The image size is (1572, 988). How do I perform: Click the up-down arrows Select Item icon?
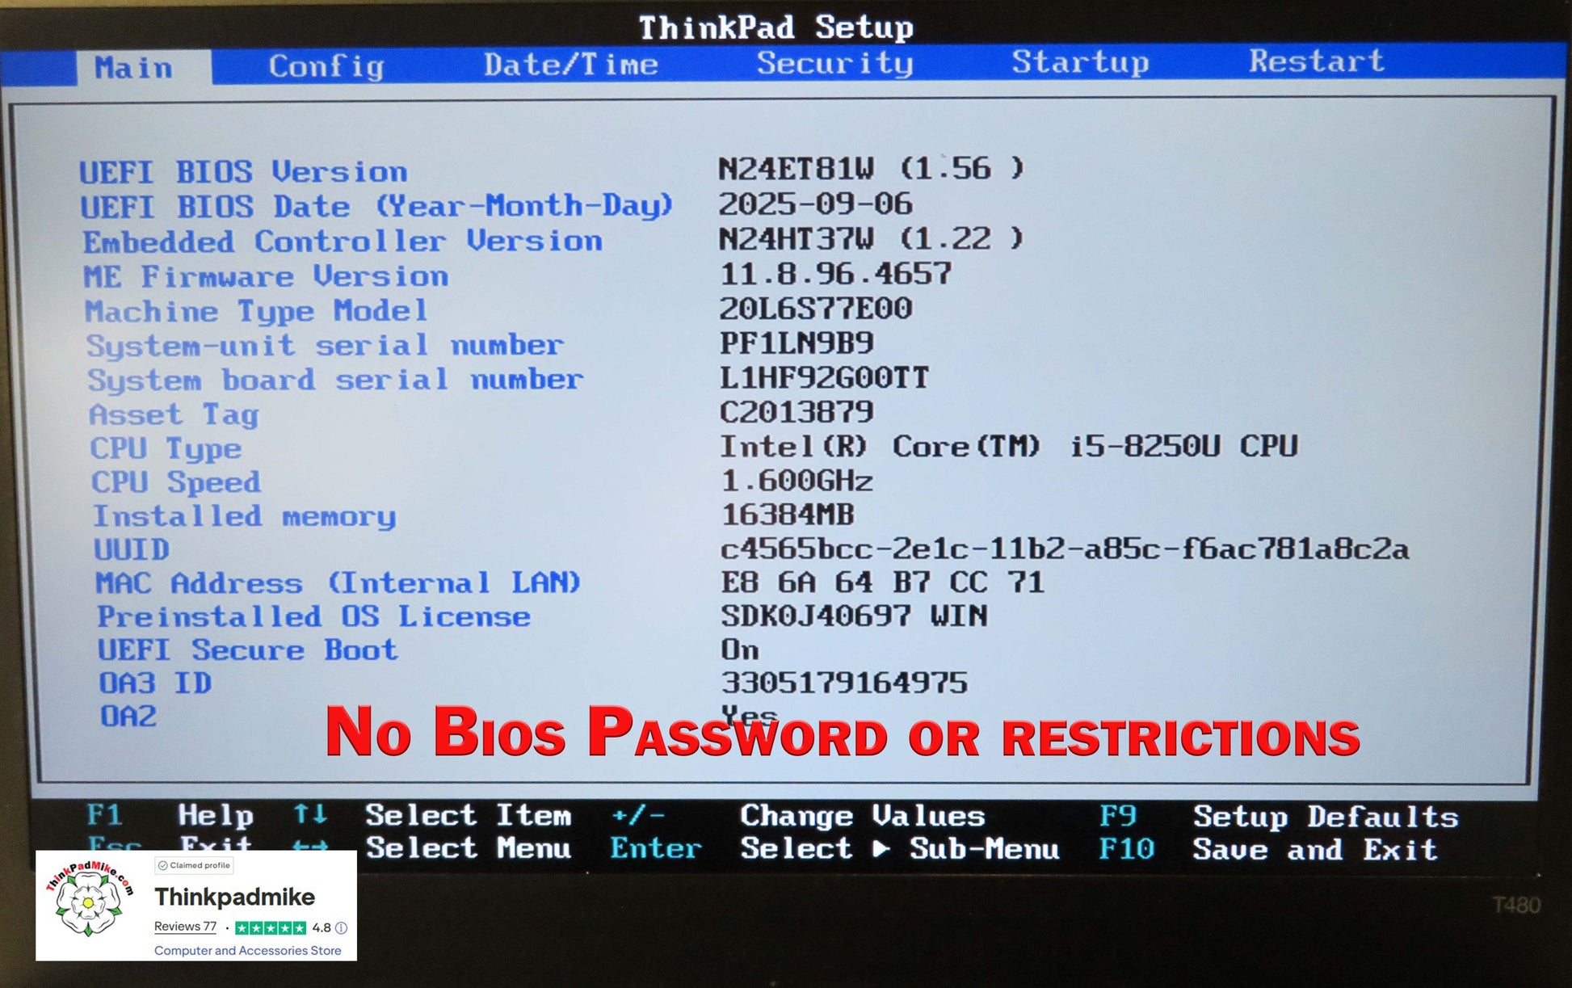(310, 814)
